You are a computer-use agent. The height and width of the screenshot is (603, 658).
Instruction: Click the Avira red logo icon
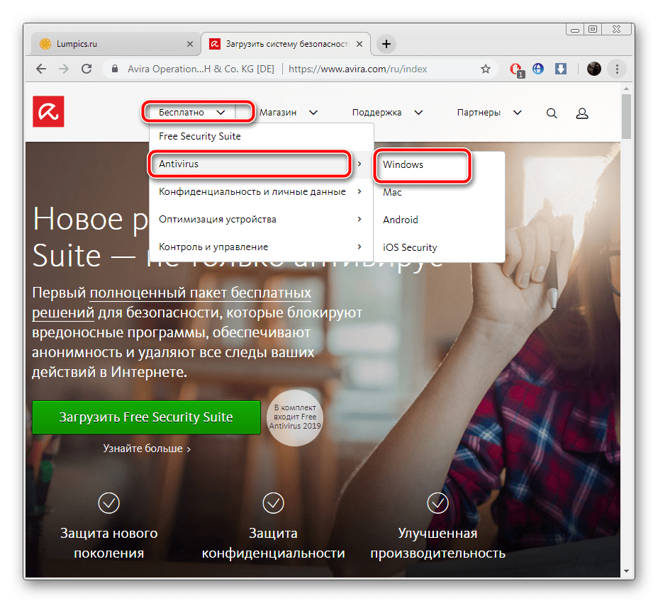coord(48,112)
